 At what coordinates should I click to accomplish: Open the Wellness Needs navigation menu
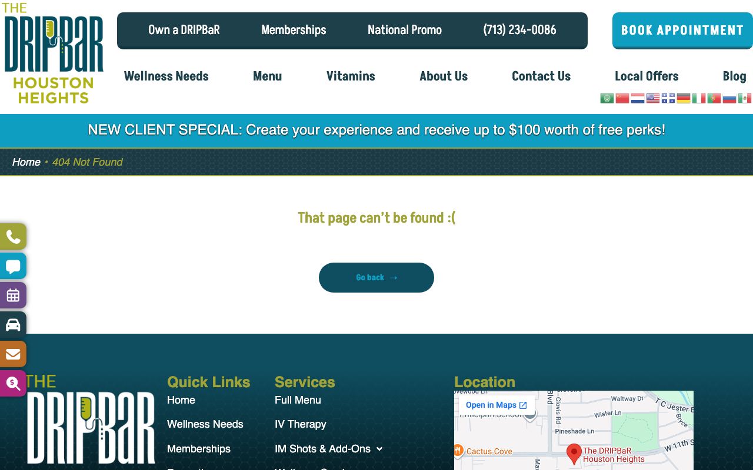[166, 76]
